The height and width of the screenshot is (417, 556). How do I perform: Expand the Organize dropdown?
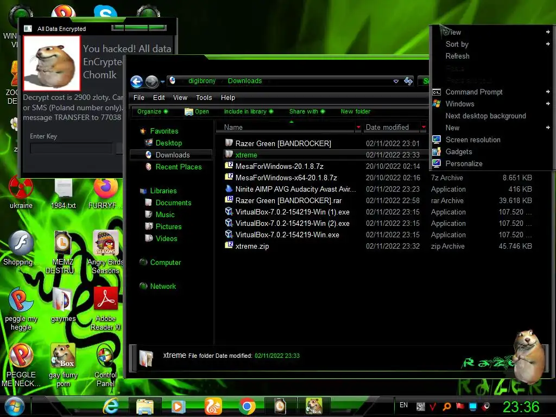[153, 111]
